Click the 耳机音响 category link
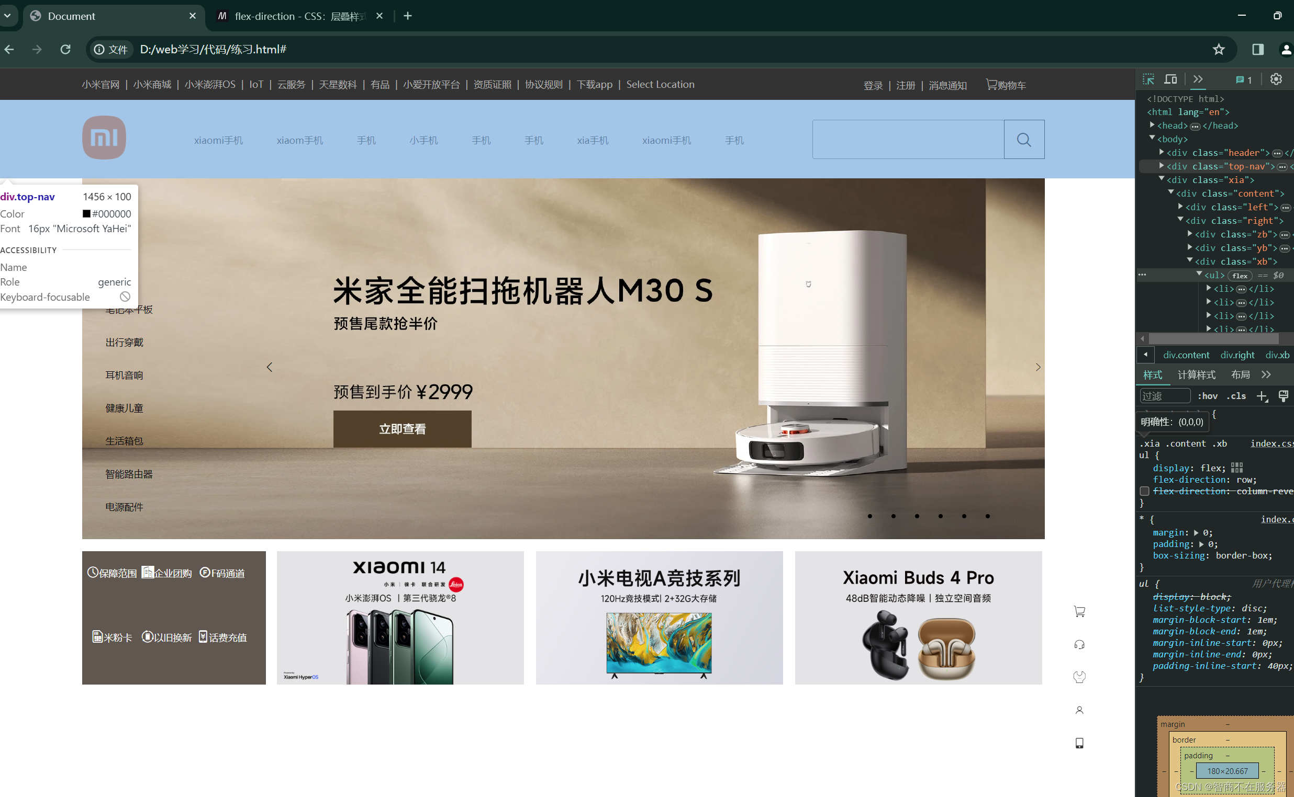1294x797 pixels. coord(124,375)
